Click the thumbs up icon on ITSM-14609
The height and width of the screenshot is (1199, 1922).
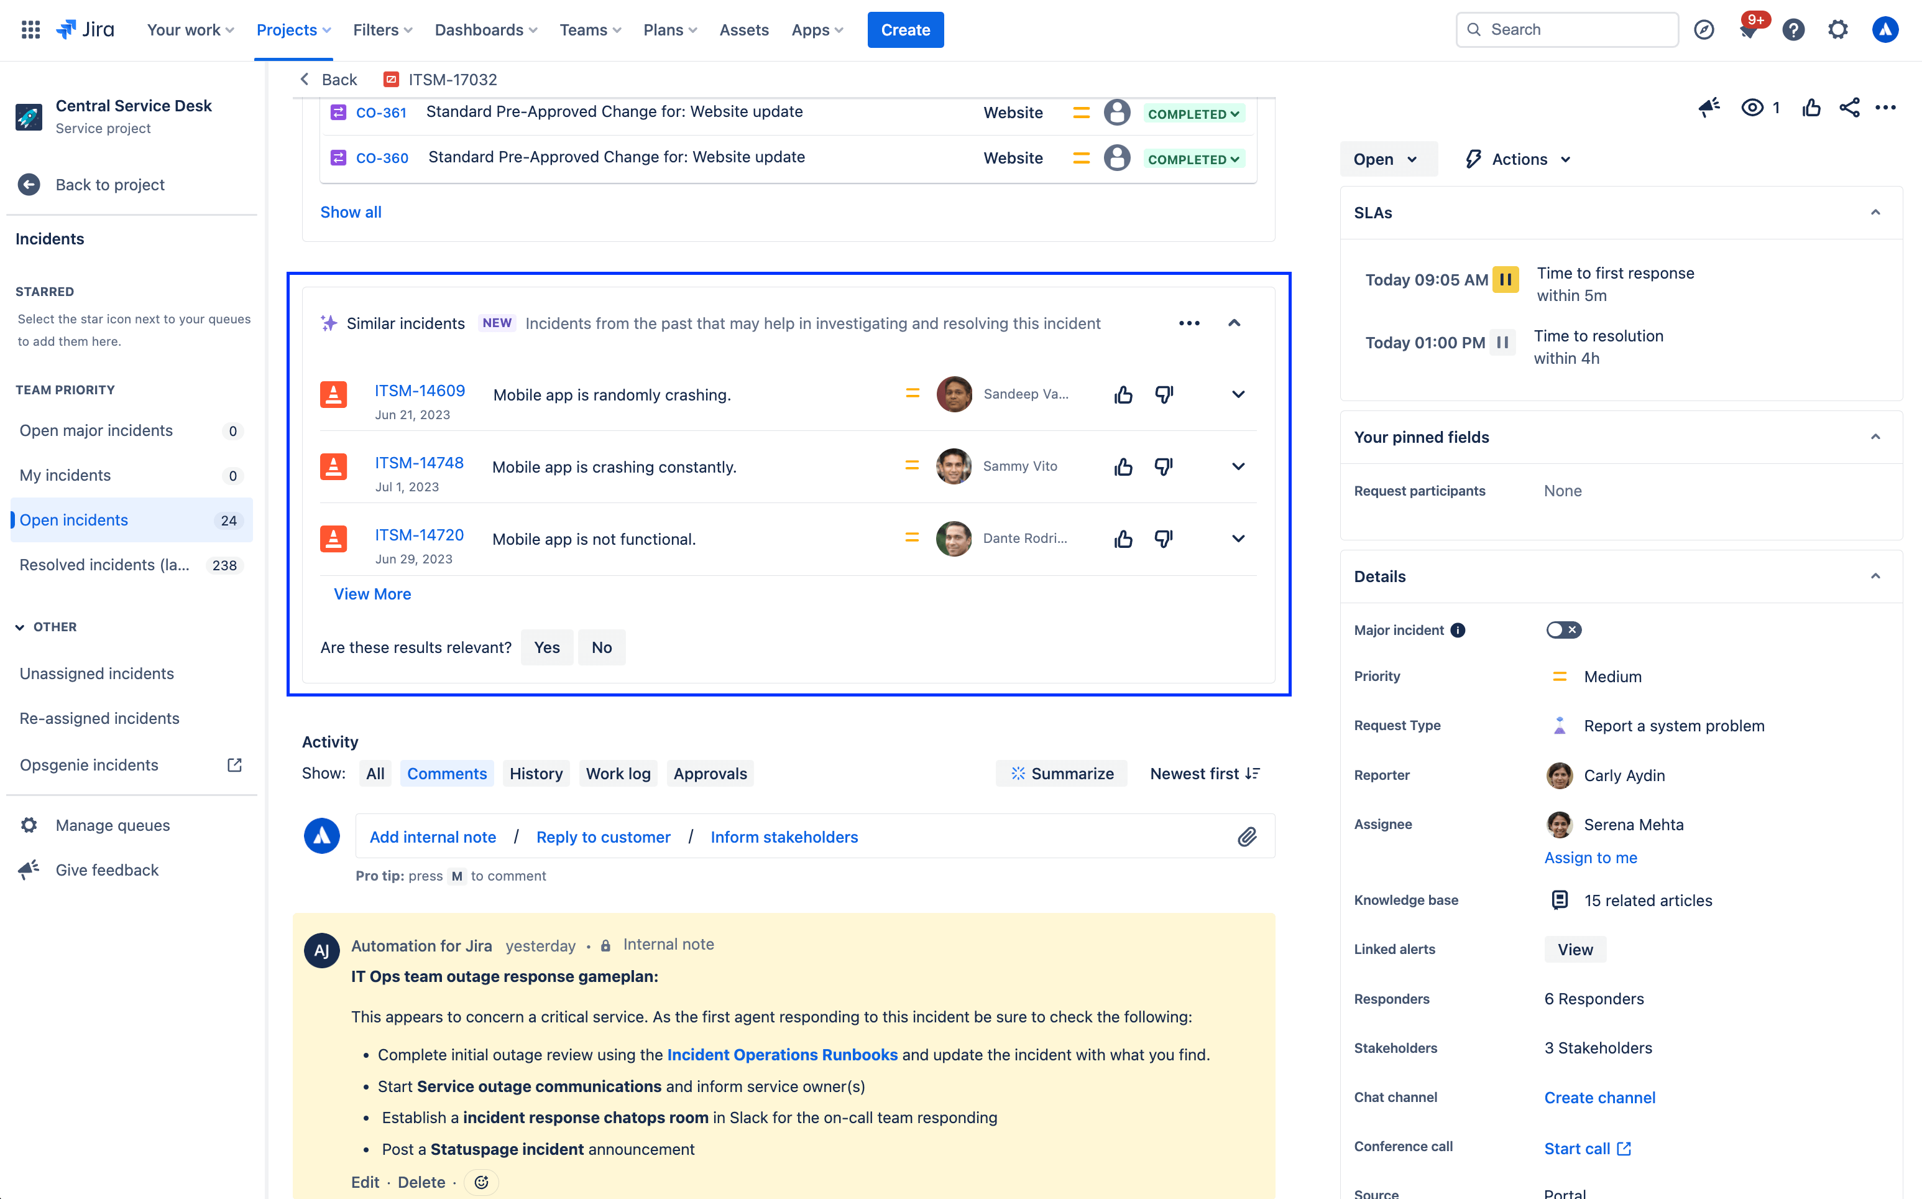1123,395
